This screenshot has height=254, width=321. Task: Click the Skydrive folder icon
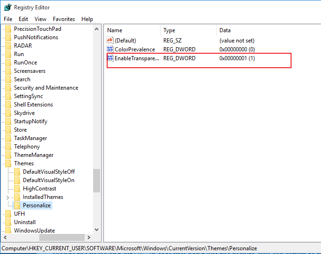8,113
